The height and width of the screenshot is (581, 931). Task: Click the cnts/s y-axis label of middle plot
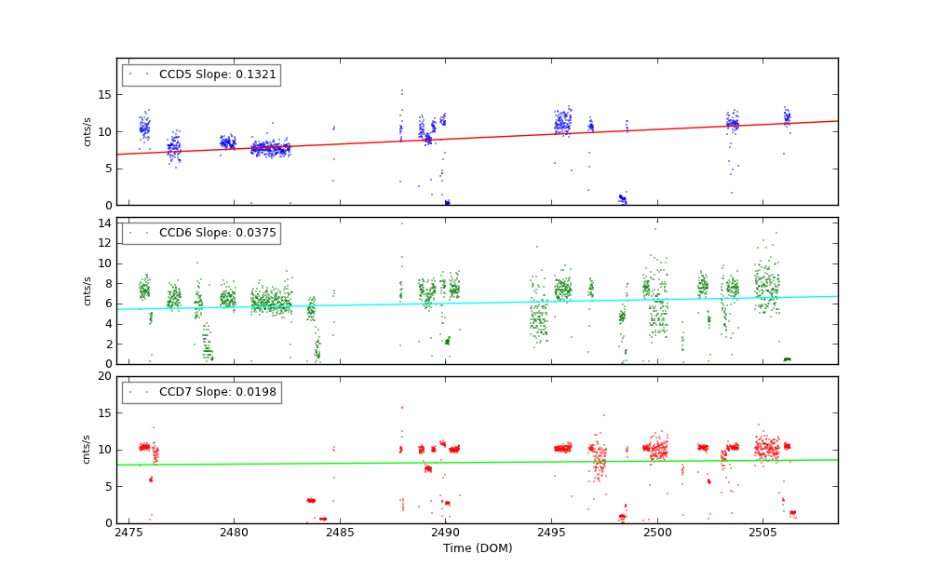(88, 290)
